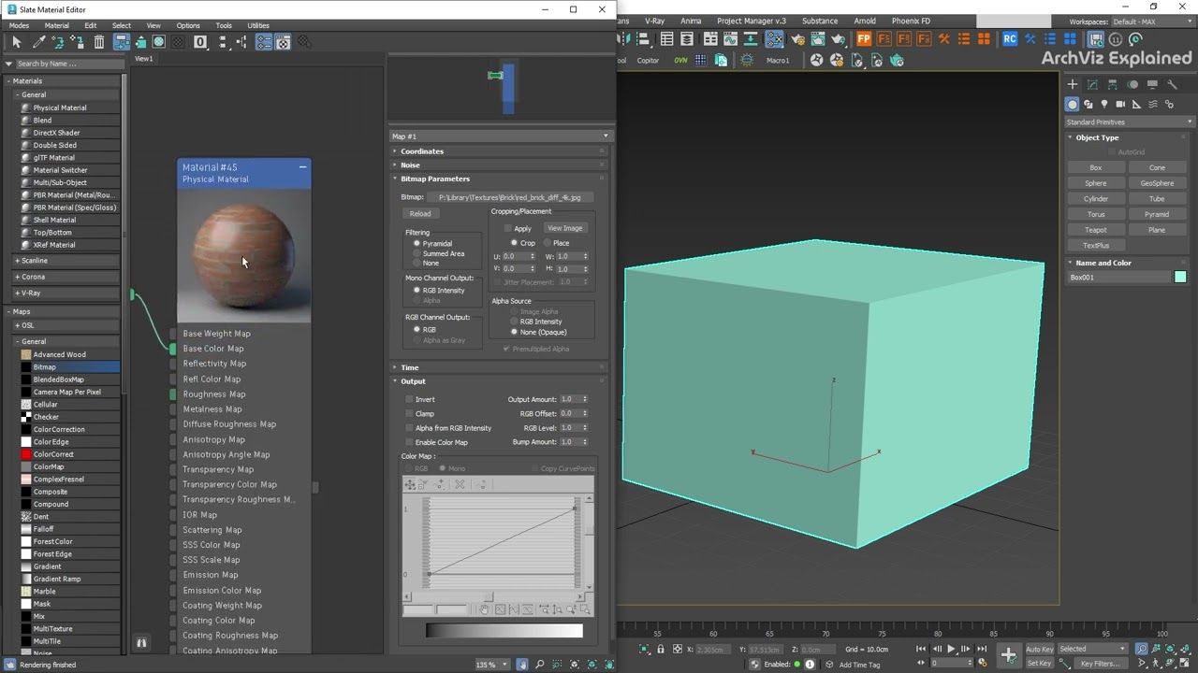Click the Lights category icon
Image resolution: width=1198 pixels, height=673 pixels.
1104,104
